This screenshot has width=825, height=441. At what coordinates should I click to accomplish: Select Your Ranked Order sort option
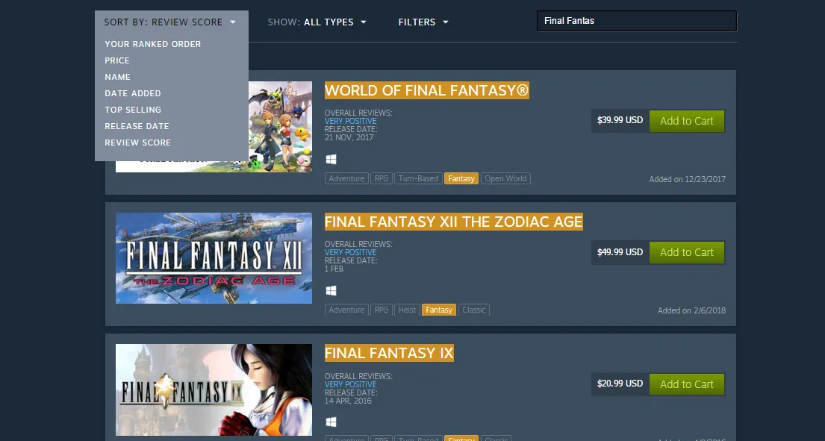coord(152,44)
